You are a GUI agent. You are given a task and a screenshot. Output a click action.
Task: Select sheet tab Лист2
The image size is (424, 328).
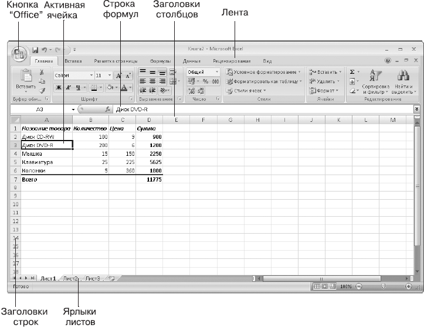(x=70, y=278)
